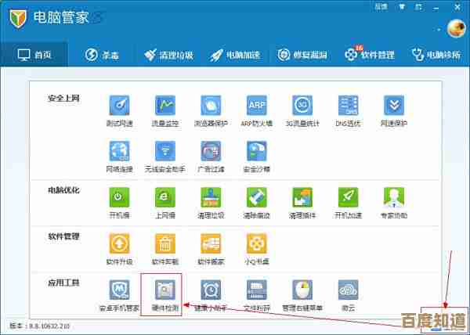Go to the 清理垃圾 tab

coord(168,55)
